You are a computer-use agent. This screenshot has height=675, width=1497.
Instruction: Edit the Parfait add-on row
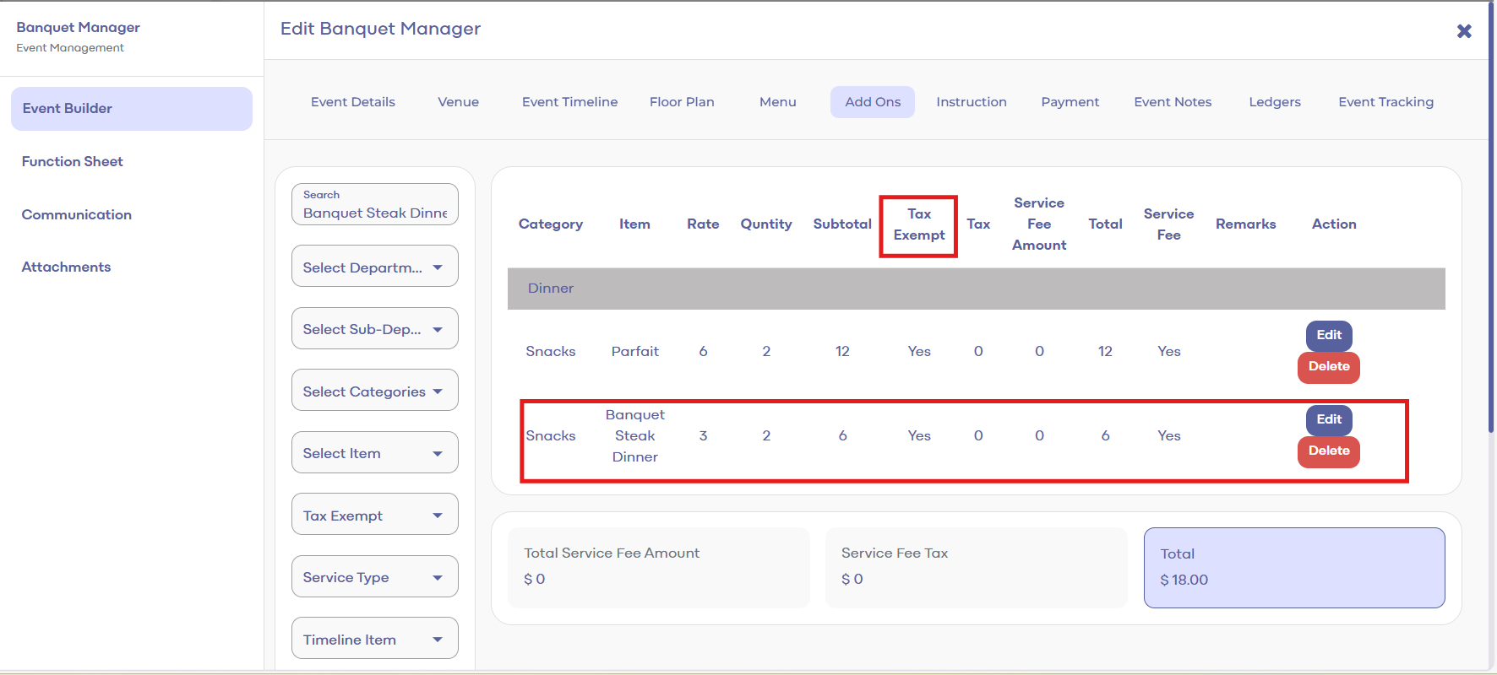pyautogui.click(x=1328, y=335)
